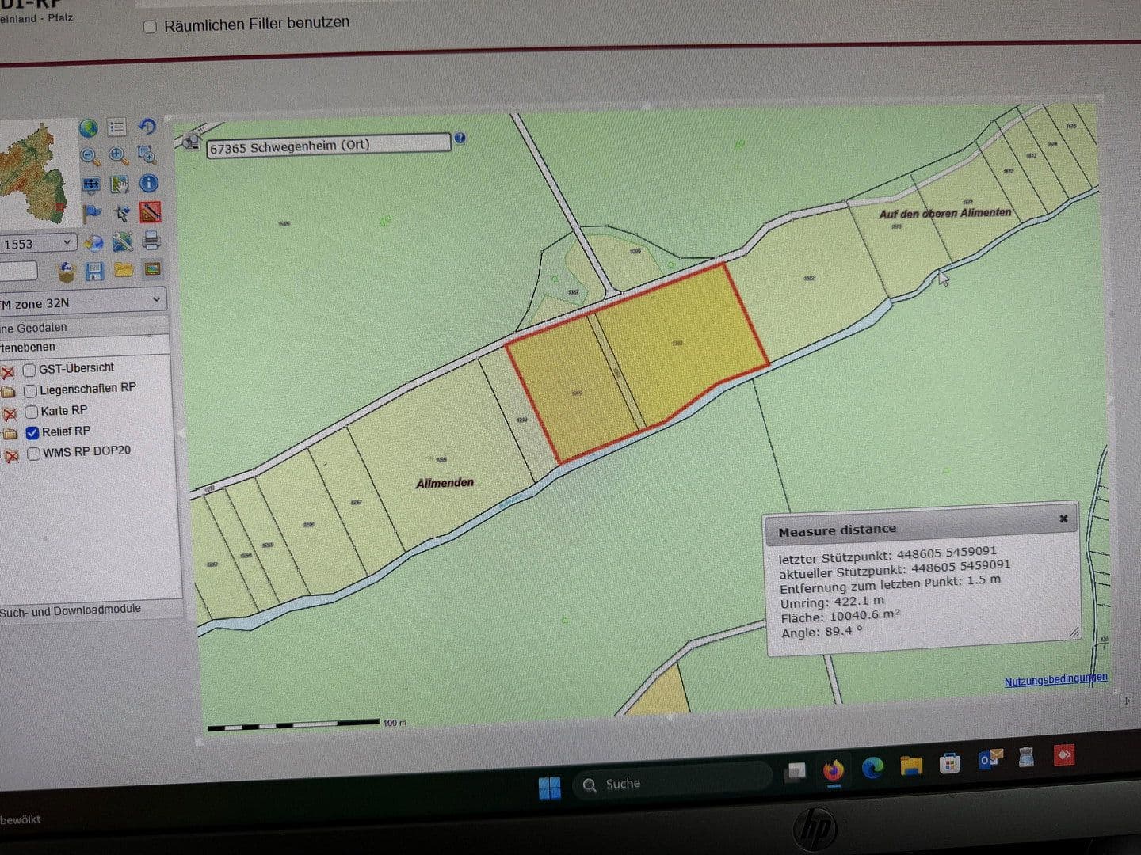Uncheck the Relief RP layer checkbox

click(32, 432)
